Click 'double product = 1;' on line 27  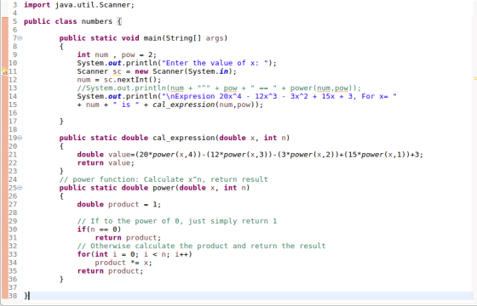point(119,204)
